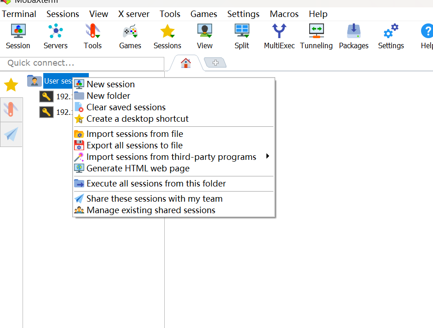Screen dimensions: 433x328
Task: Choose Execute all sessions from this folder
Action: pos(173,184)
